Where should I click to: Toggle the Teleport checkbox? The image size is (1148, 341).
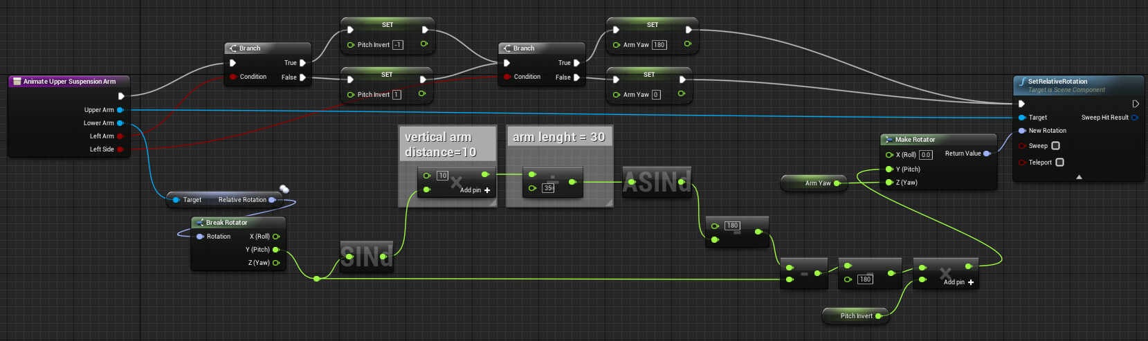click(x=1059, y=163)
